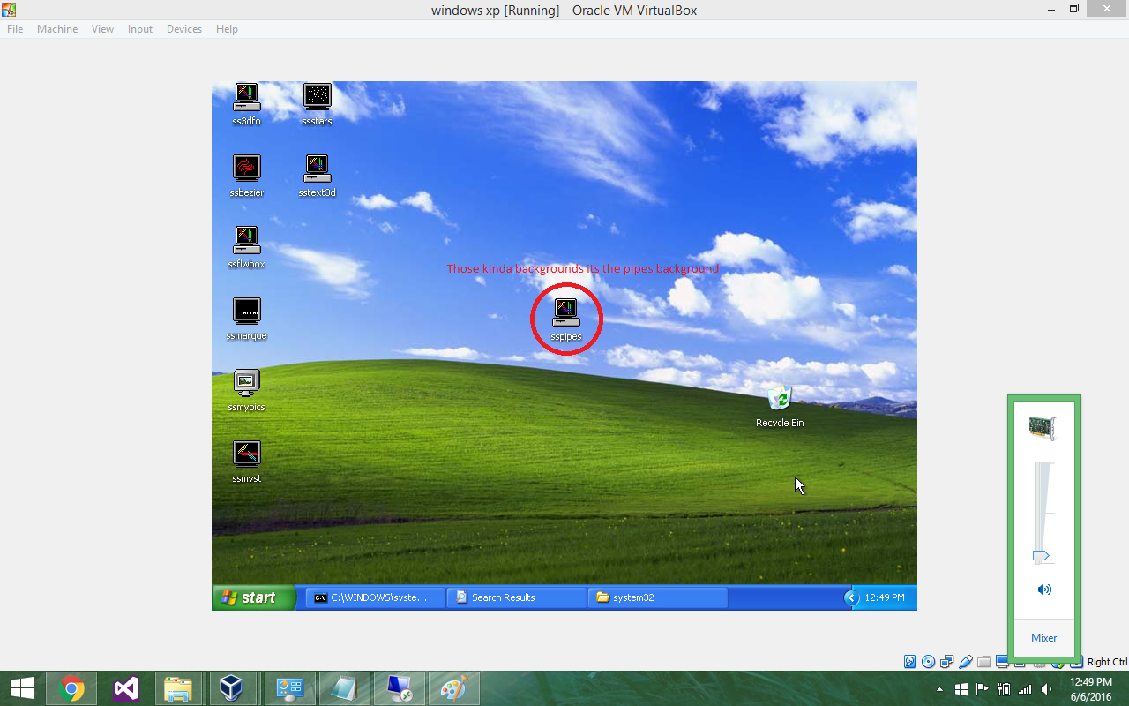
Task: Open Control Panel taskbar icon
Action: coord(290,688)
